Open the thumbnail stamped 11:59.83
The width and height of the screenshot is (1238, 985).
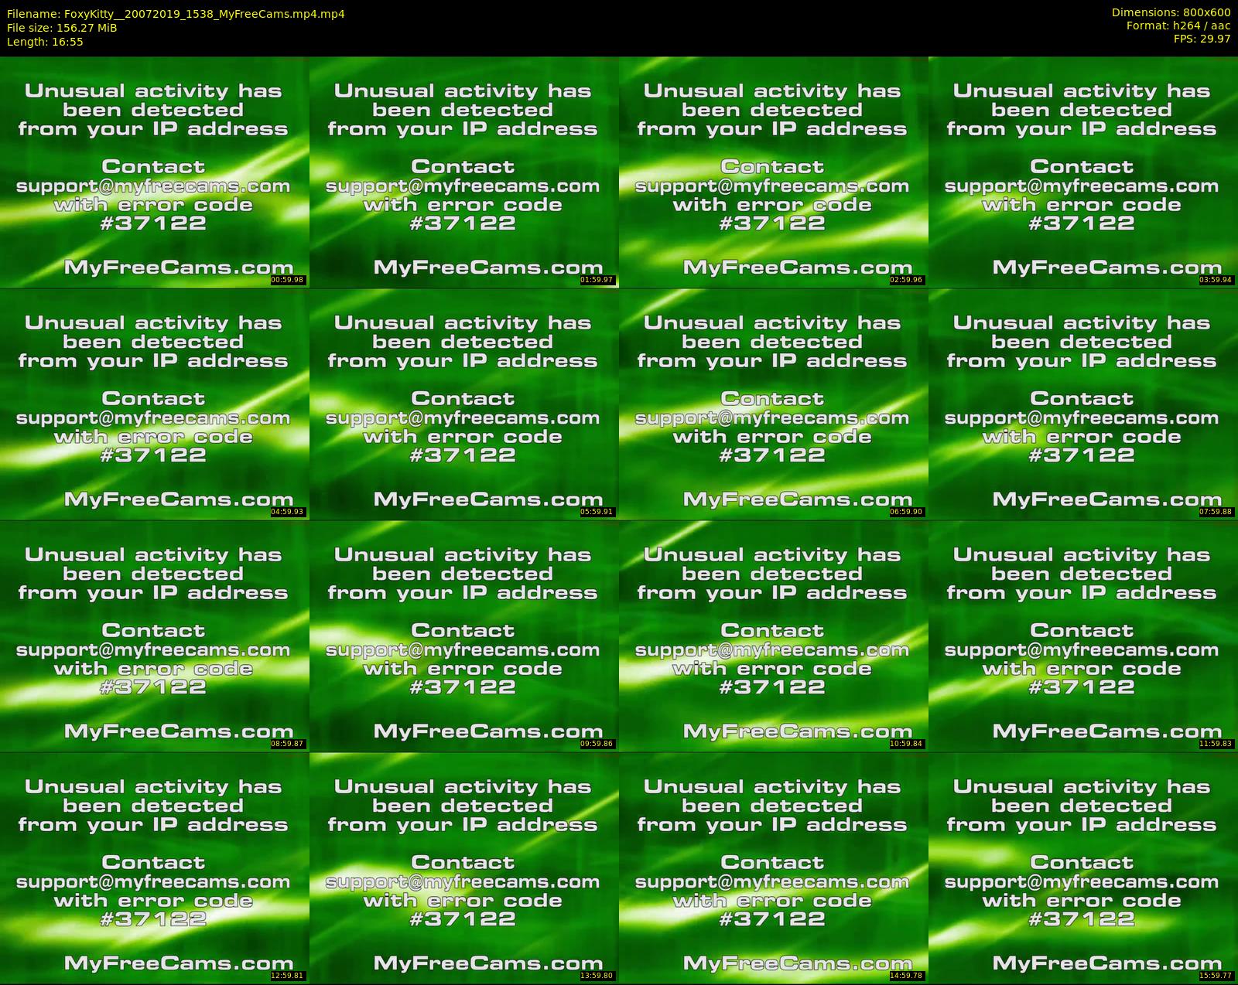pyautogui.click(x=1082, y=636)
